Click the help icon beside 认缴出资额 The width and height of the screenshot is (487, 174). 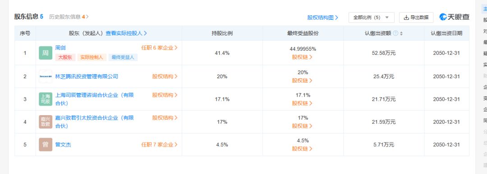395,33
